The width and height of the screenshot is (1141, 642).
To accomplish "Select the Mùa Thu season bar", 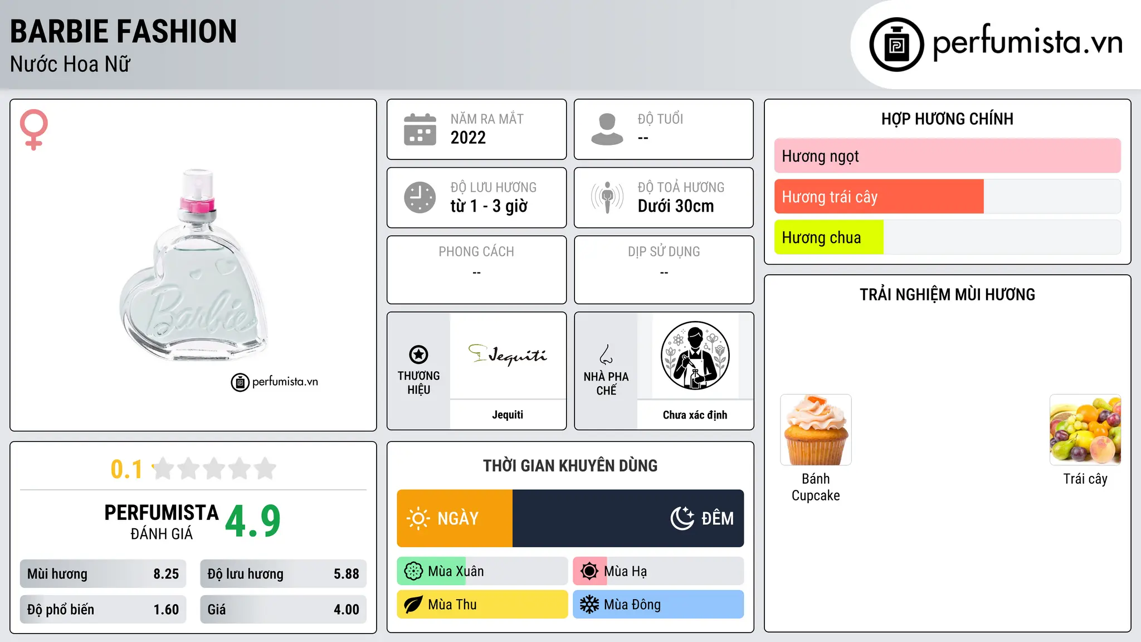I will coord(482,605).
